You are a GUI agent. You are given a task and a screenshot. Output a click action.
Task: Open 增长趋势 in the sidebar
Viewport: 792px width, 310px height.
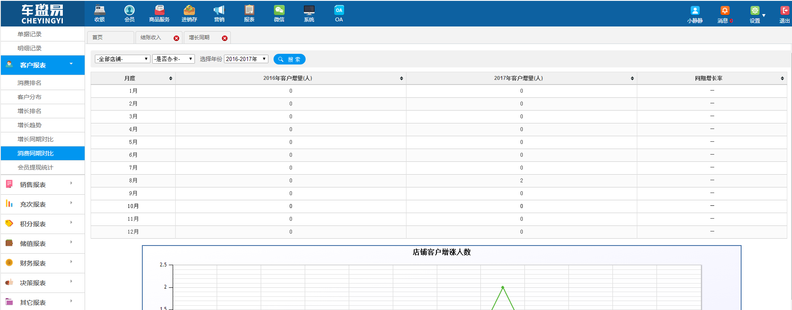[29, 125]
